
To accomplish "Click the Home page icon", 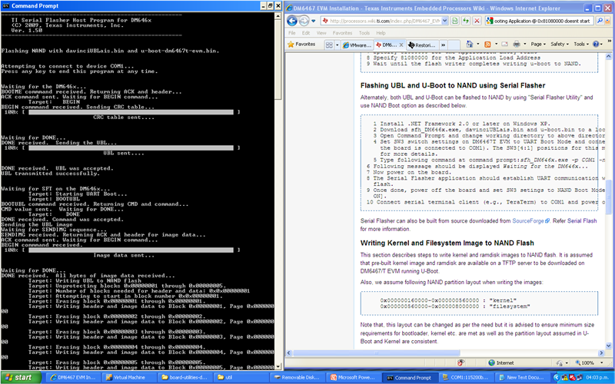I will coord(470,44).
